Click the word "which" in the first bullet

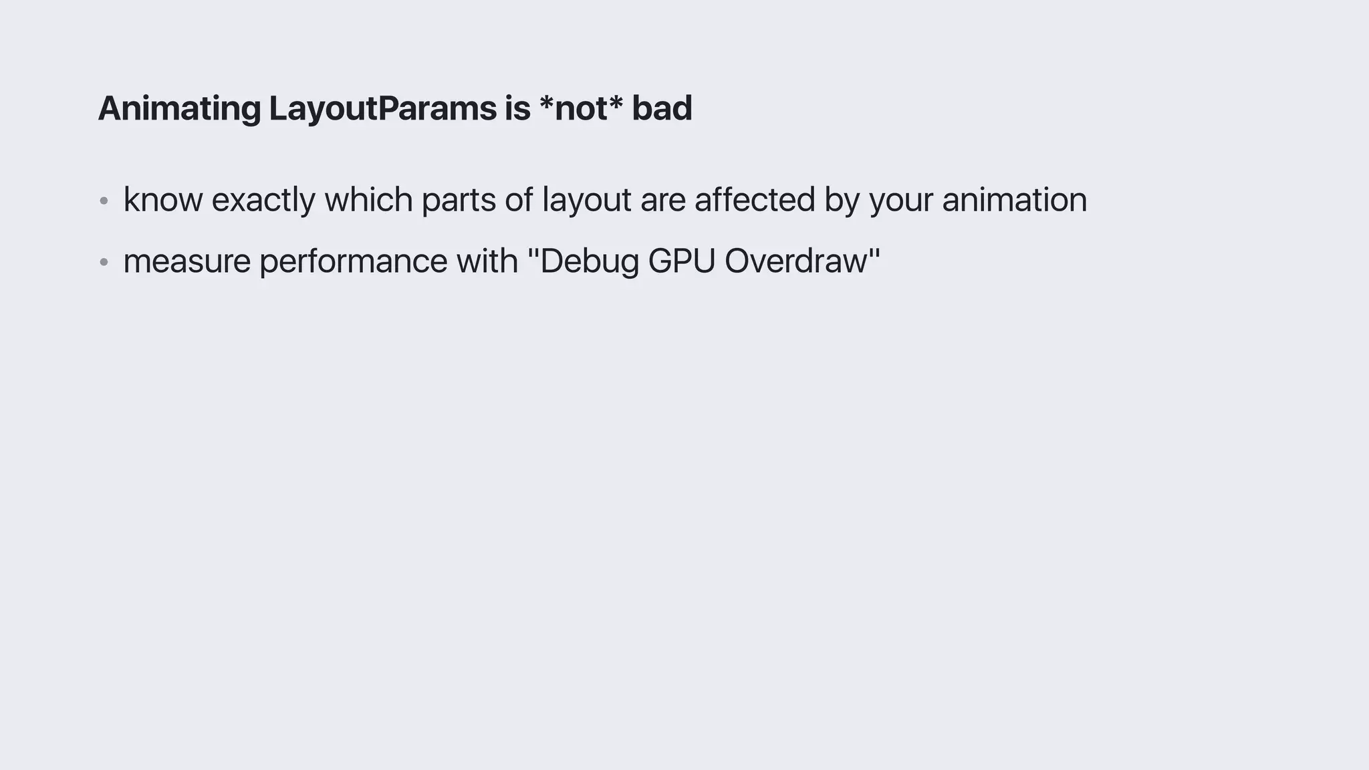point(368,199)
